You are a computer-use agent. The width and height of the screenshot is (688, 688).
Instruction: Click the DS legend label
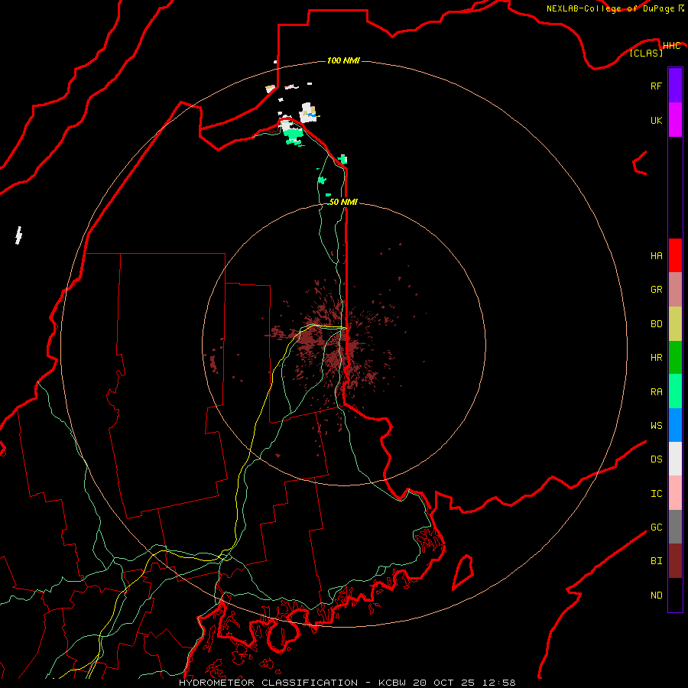pos(656,459)
